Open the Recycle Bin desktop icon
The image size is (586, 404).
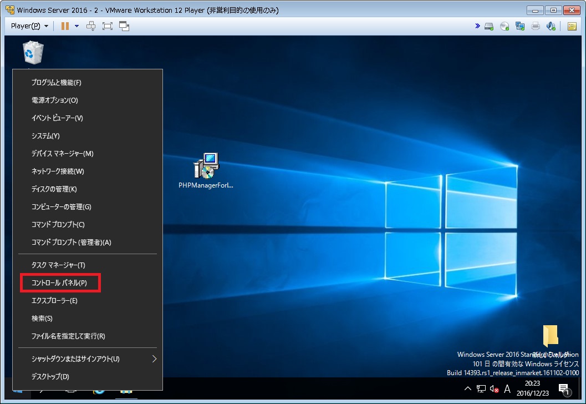click(x=33, y=53)
